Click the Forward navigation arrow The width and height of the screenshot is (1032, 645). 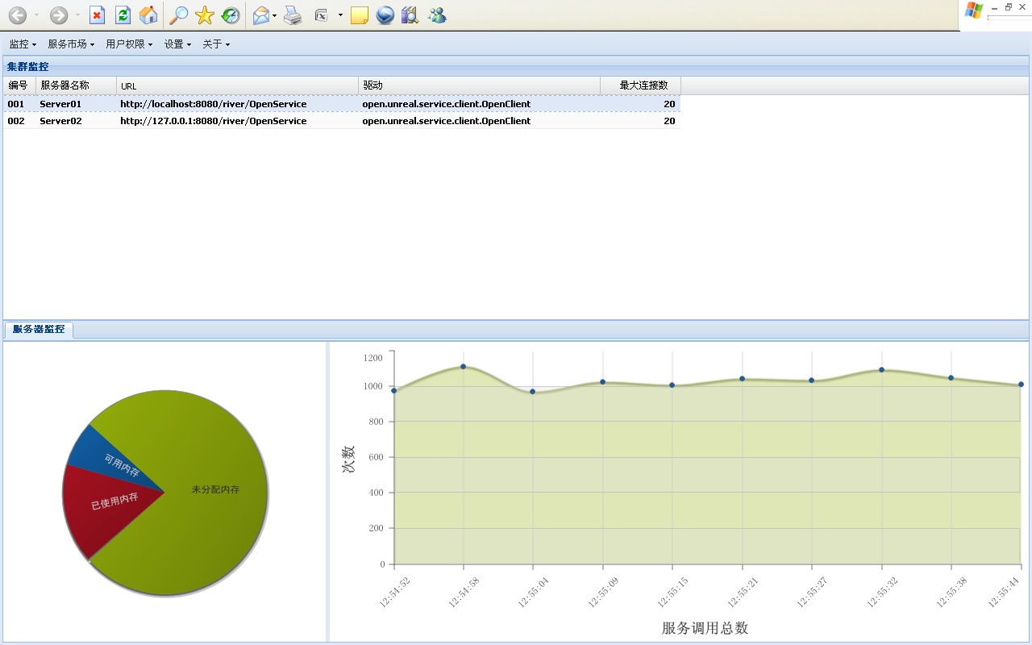pos(59,15)
